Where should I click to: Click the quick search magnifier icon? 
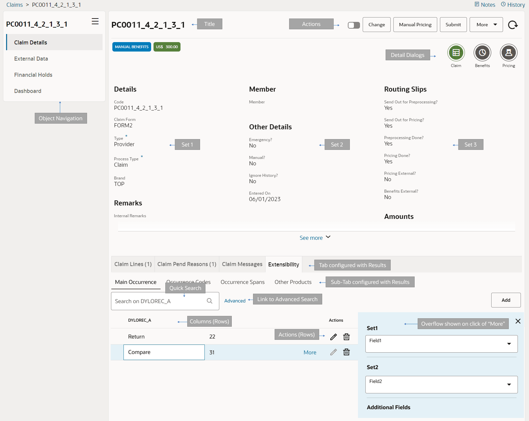tap(210, 301)
